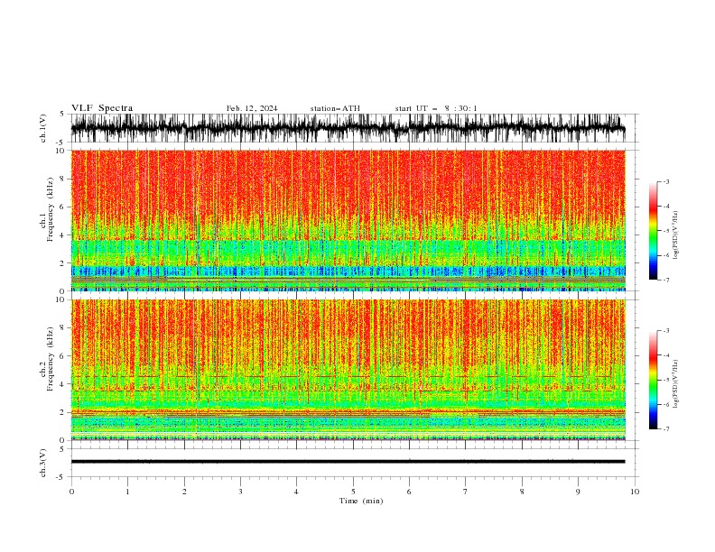
Task: Click time axis tick label "1"
Action: pyautogui.click(x=127, y=492)
